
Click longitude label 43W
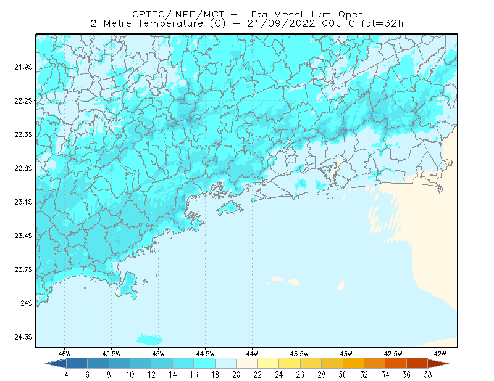click(x=346, y=354)
